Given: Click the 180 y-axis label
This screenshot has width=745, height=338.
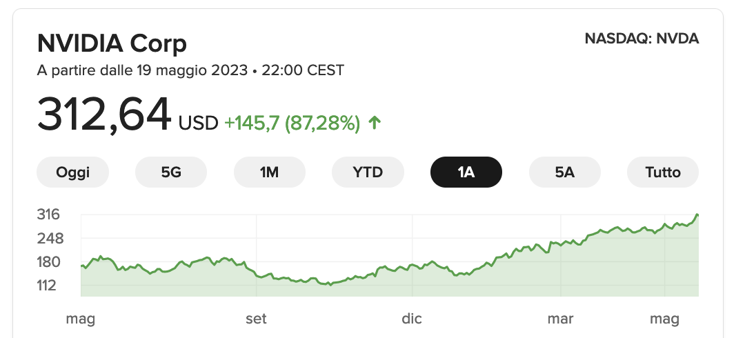Looking at the screenshot, I should pos(48,262).
